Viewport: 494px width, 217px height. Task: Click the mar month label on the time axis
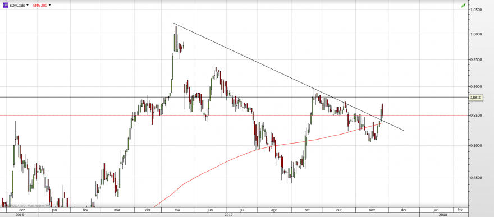point(117,210)
